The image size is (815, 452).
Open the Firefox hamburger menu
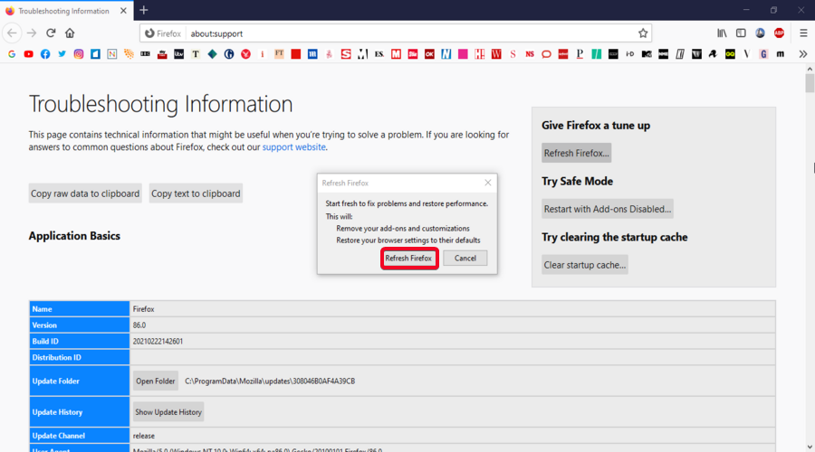(x=803, y=33)
